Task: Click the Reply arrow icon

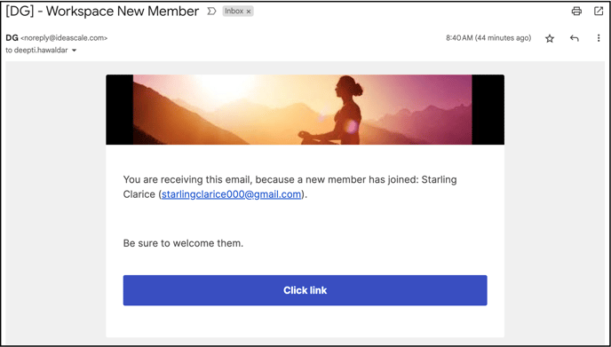Action: pyautogui.click(x=574, y=38)
